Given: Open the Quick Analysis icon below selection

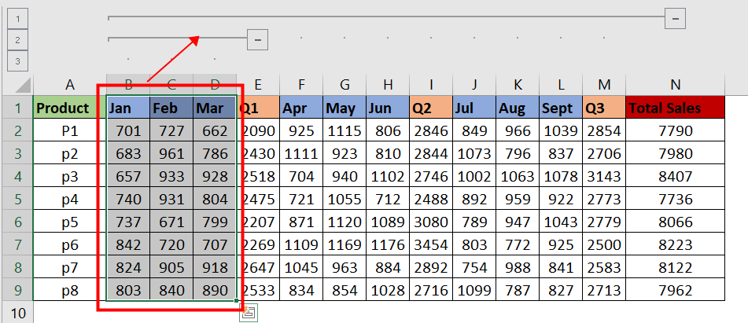Looking at the screenshot, I should [249, 314].
